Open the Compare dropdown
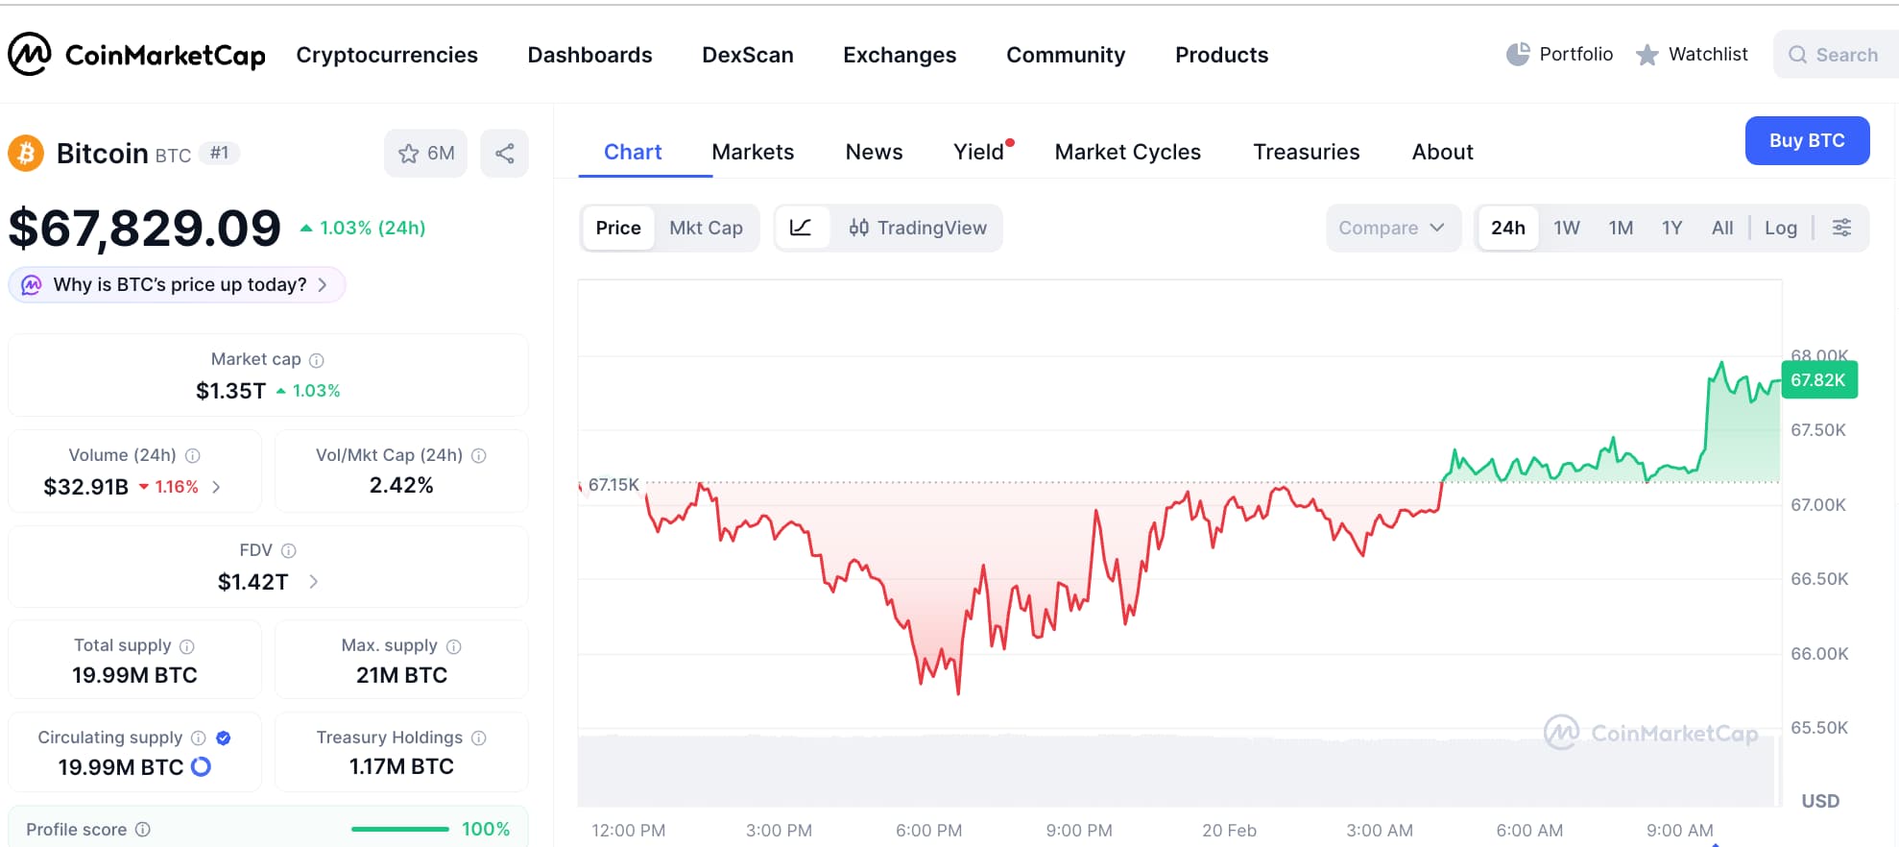This screenshot has width=1899, height=847. pyautogui.click(x=1393, y=228)
